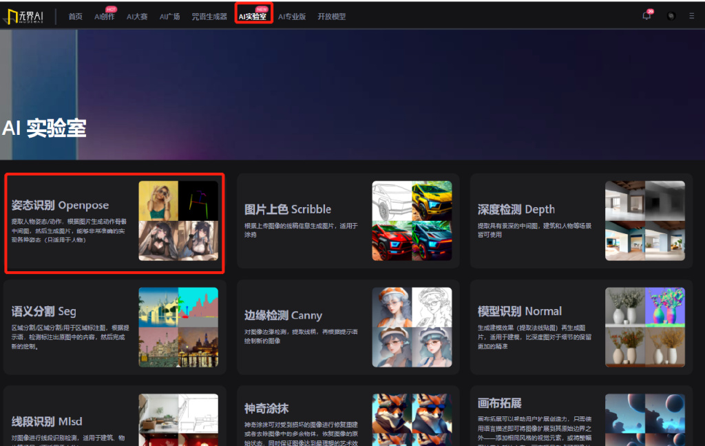Image resolution: width=705 pixels, height=446 pixels.
Task: Click the description starting '画布拓展可以帮助用户'
Action: [x=534, y=431]
